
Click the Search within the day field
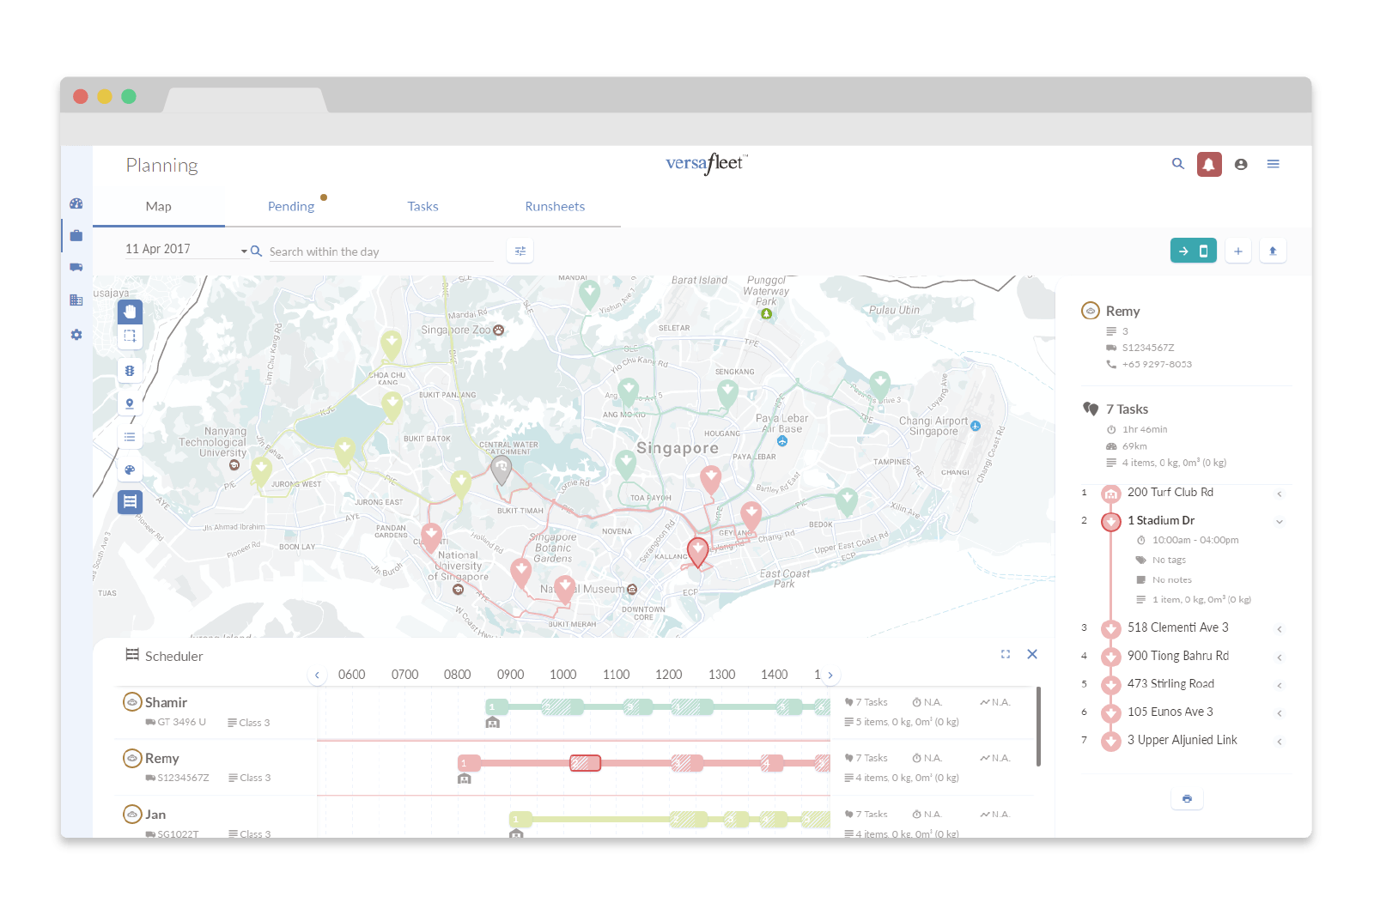[x=378, y=251]
